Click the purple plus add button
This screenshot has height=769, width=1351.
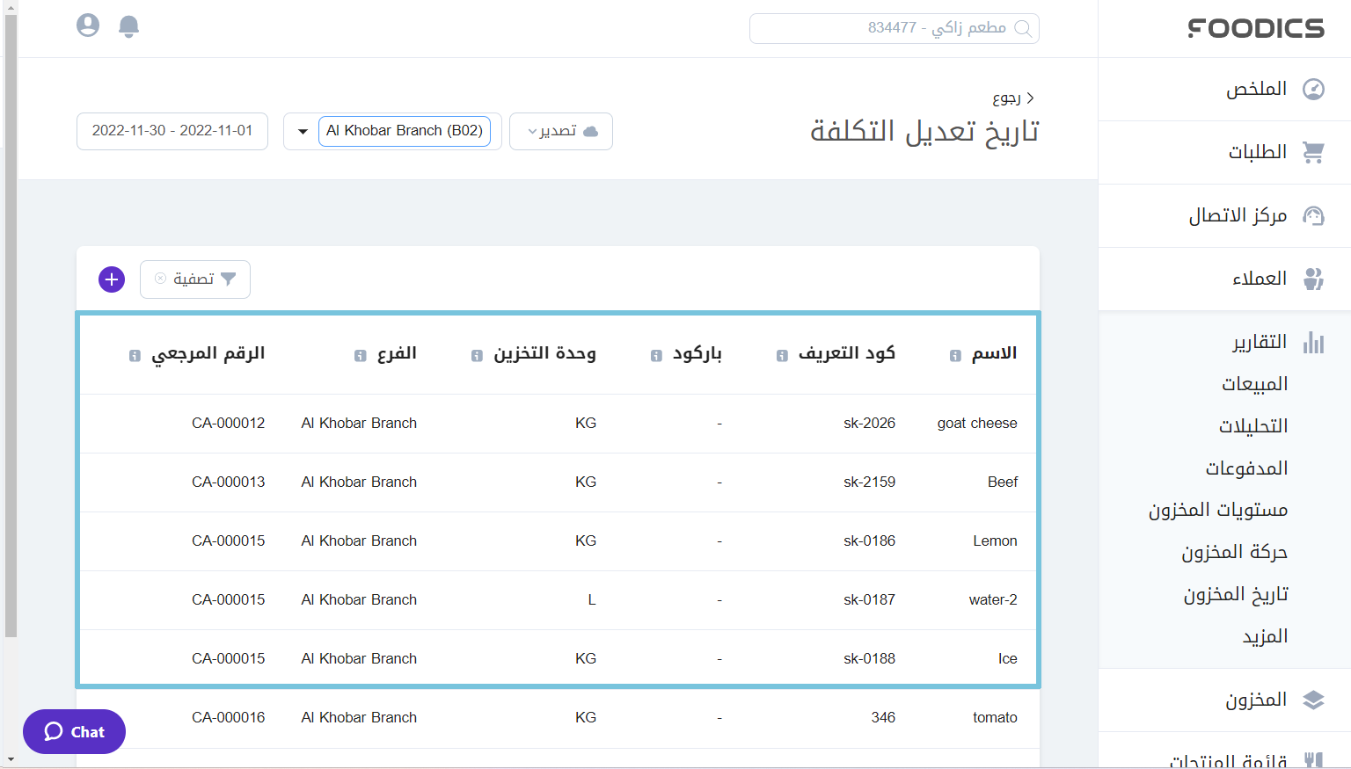click(112, 279)
